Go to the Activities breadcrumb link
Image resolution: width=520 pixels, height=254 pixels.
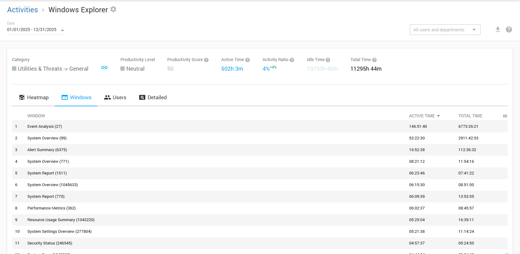[22, 10]
